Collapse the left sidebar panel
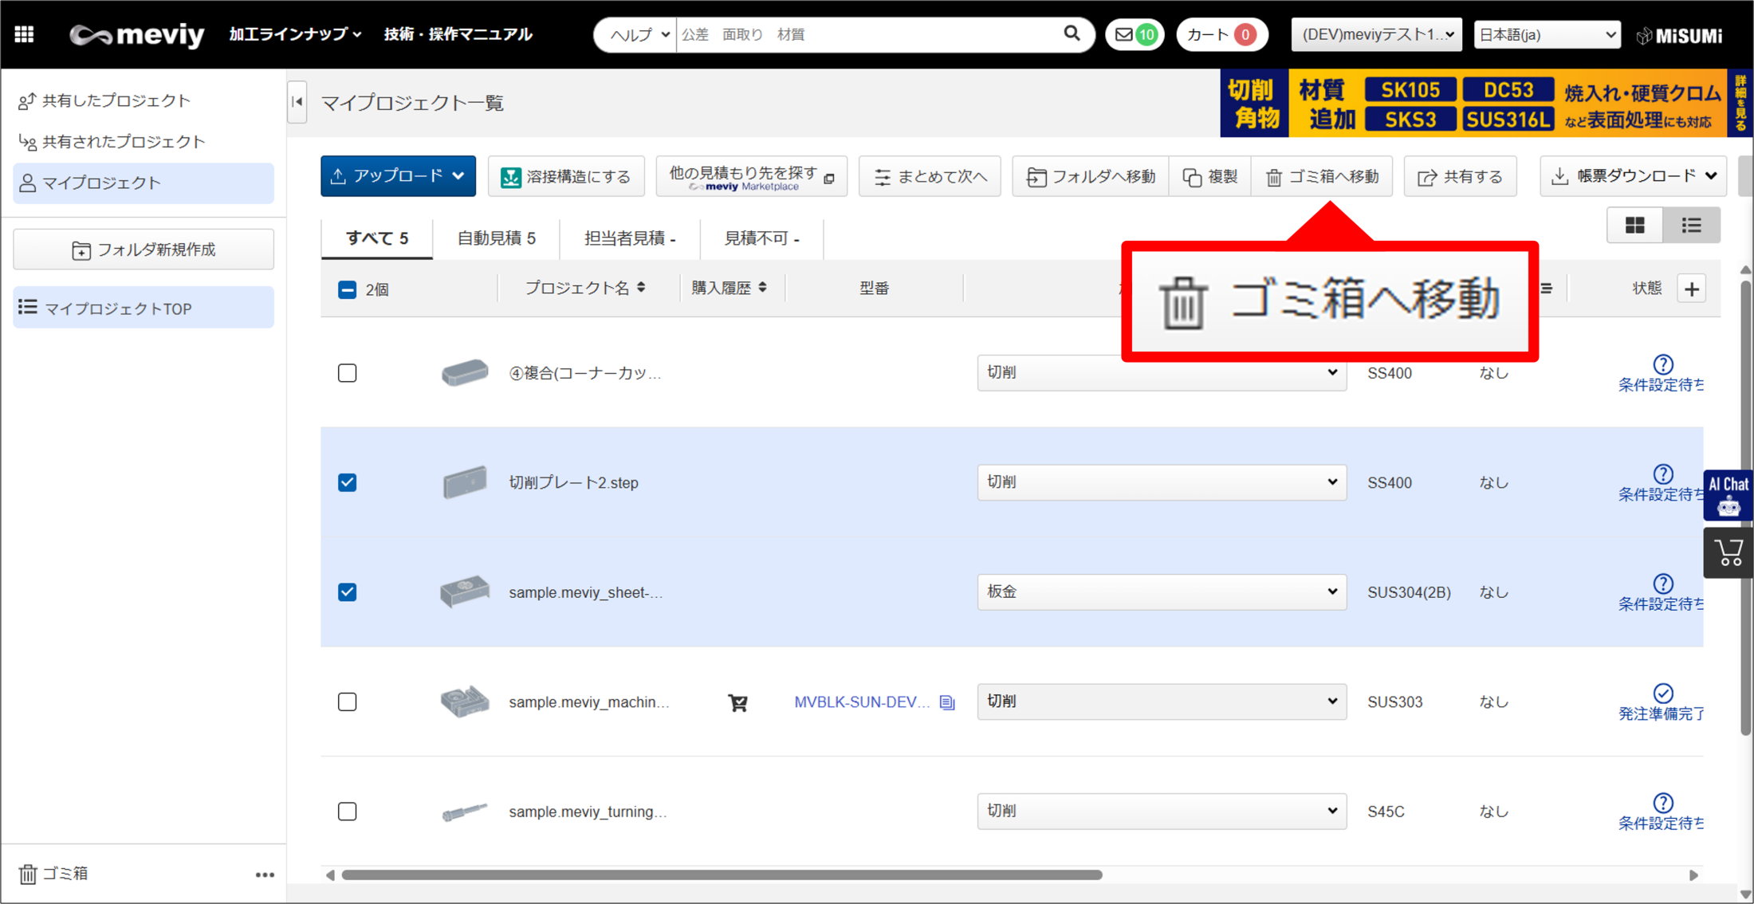Screen dimensions: 1754x904 297,102
